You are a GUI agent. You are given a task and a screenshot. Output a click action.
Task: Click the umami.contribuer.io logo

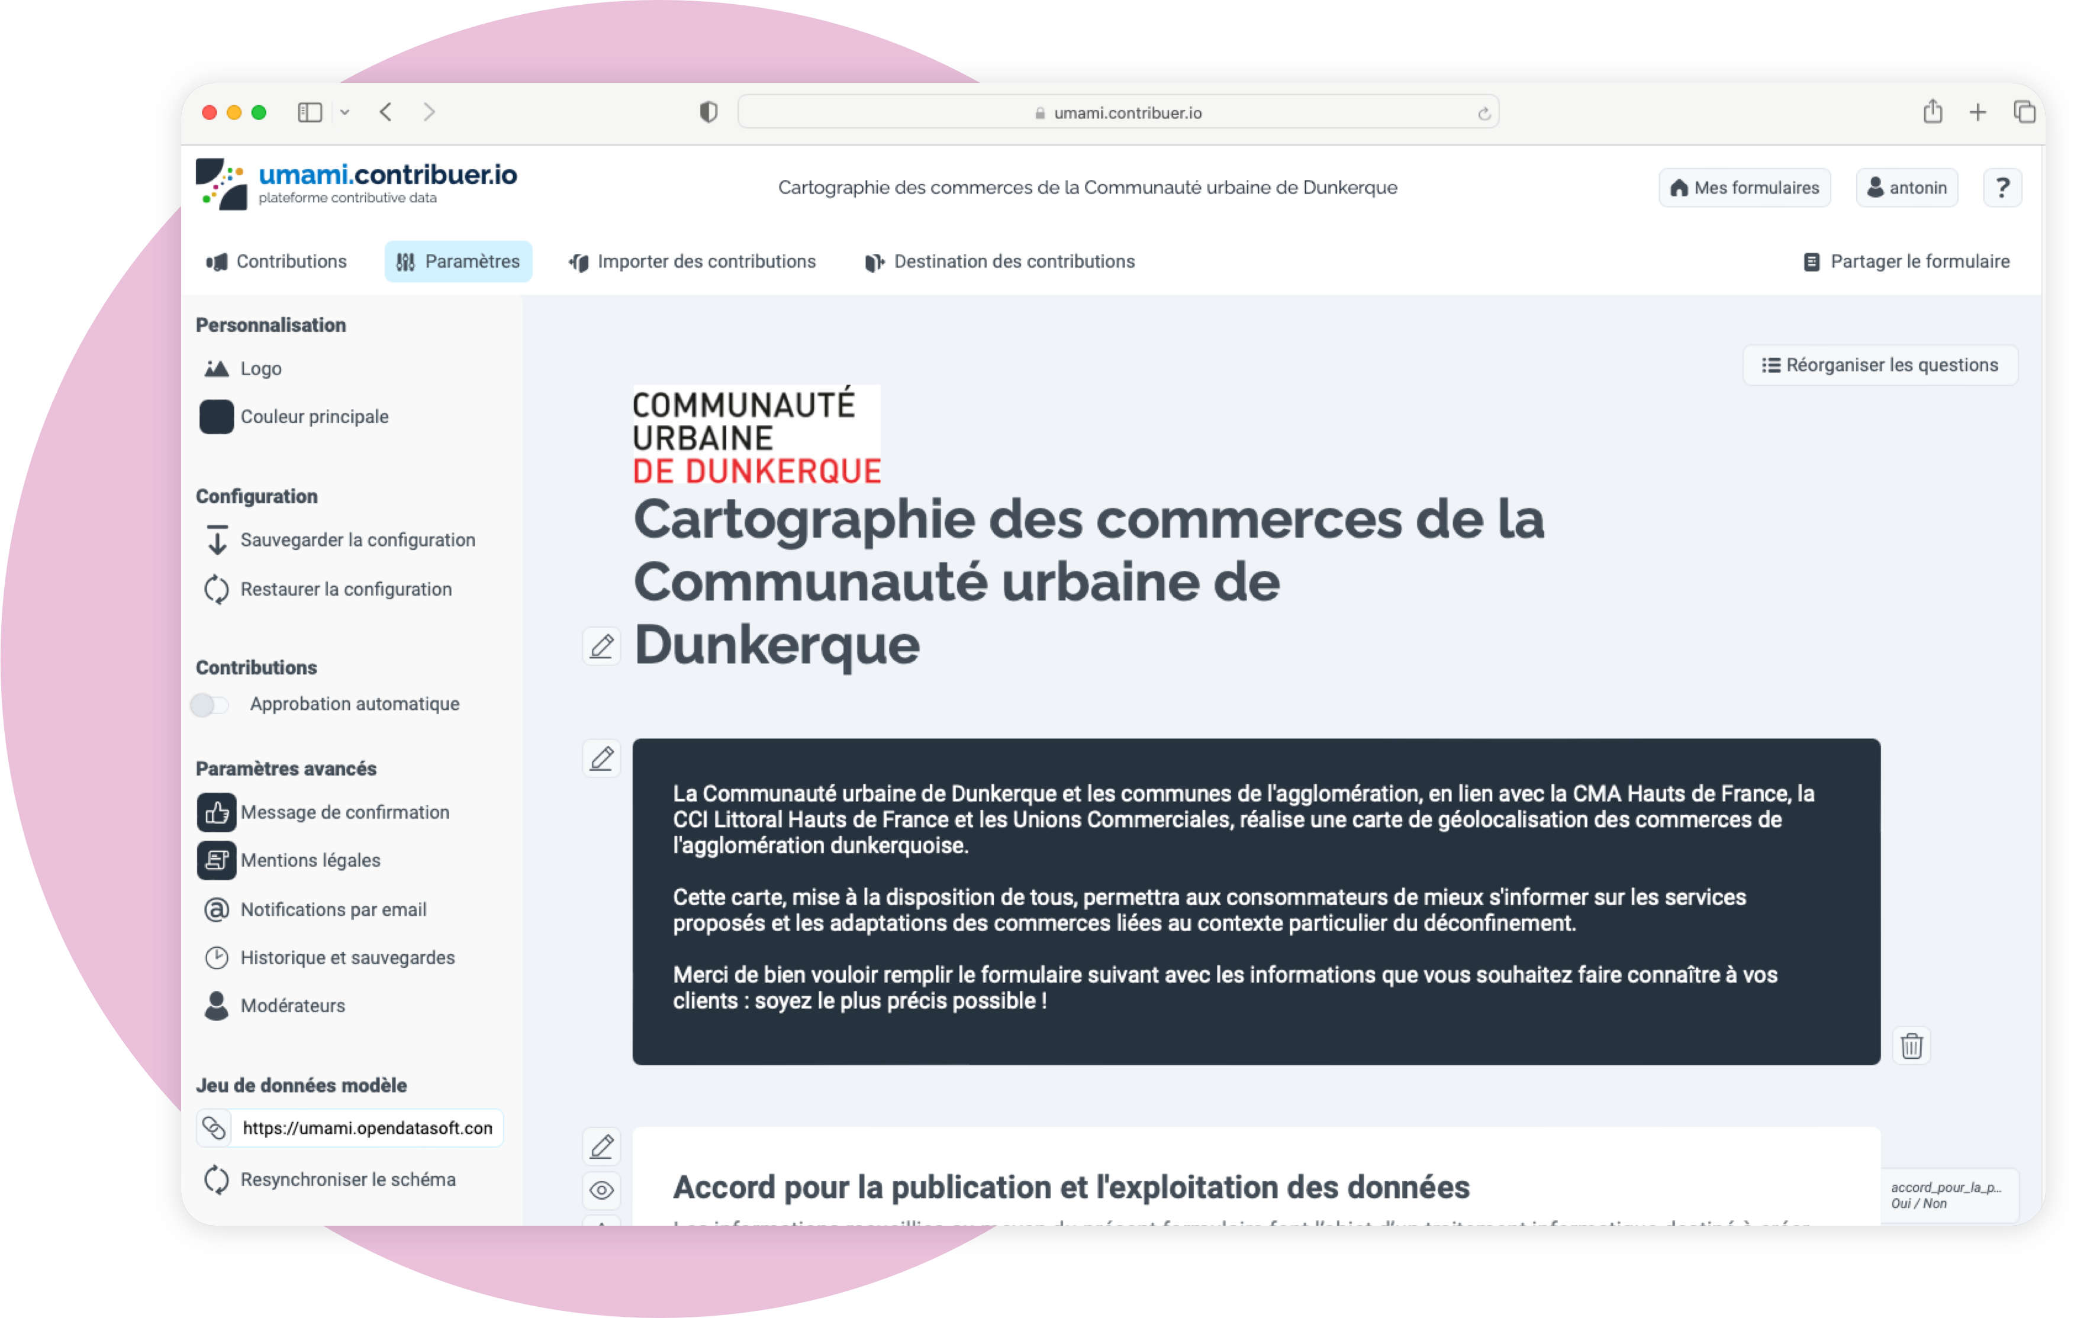[356, 183]
